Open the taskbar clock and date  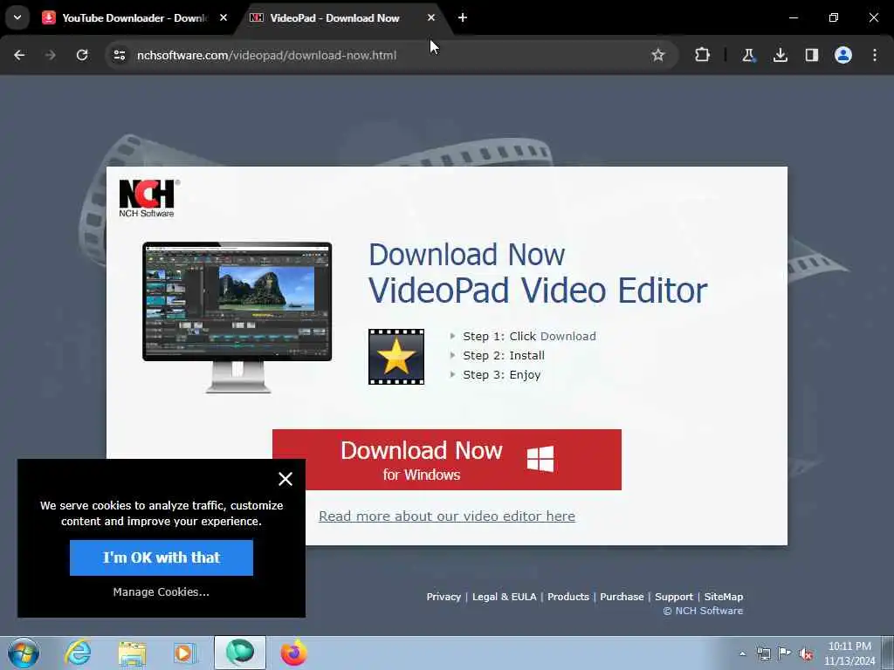click(x=849, y=653)
